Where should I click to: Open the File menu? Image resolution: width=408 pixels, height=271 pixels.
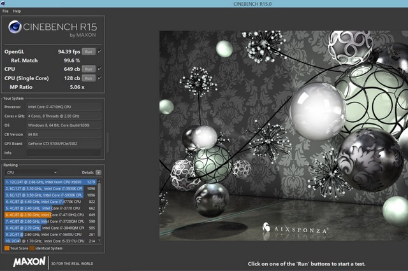click(x=6, y=11)
